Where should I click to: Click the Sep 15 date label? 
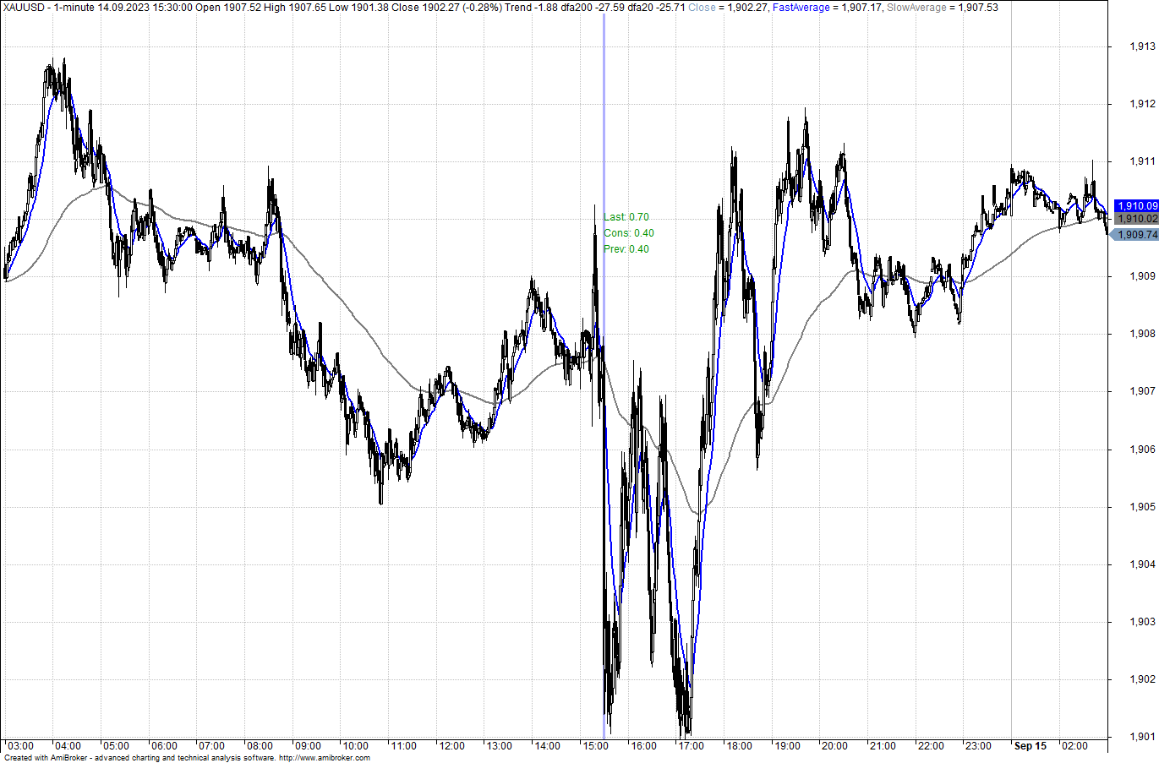click(x=1031, y=746)
